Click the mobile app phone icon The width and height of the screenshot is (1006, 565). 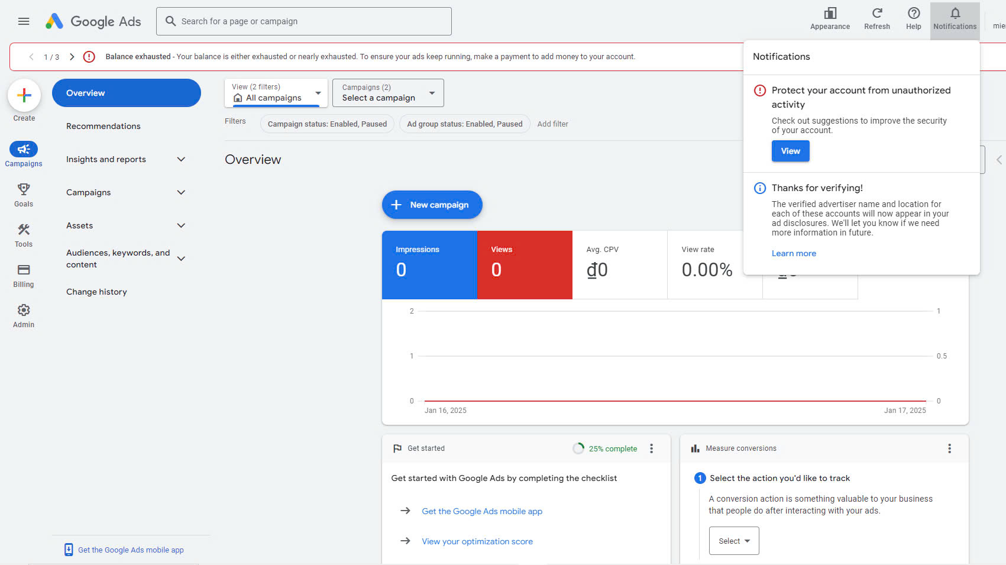pyautogui.click(x=69, y=550)
